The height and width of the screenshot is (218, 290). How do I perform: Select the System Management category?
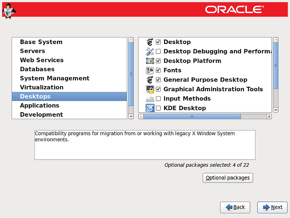click(69, 78)
